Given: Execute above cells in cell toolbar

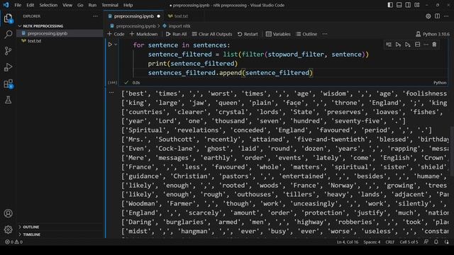Looking at the screenshot, I should tap(398, 45).
